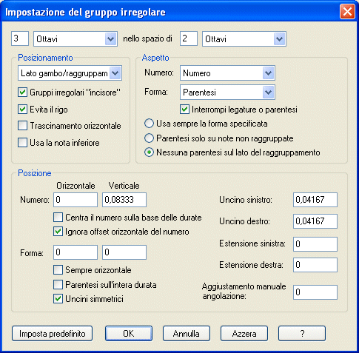Screen dimensions: 359x353
Task: Uncheck Gruppi irregolari "incisore" checkbox
Action: pos(22,93)
